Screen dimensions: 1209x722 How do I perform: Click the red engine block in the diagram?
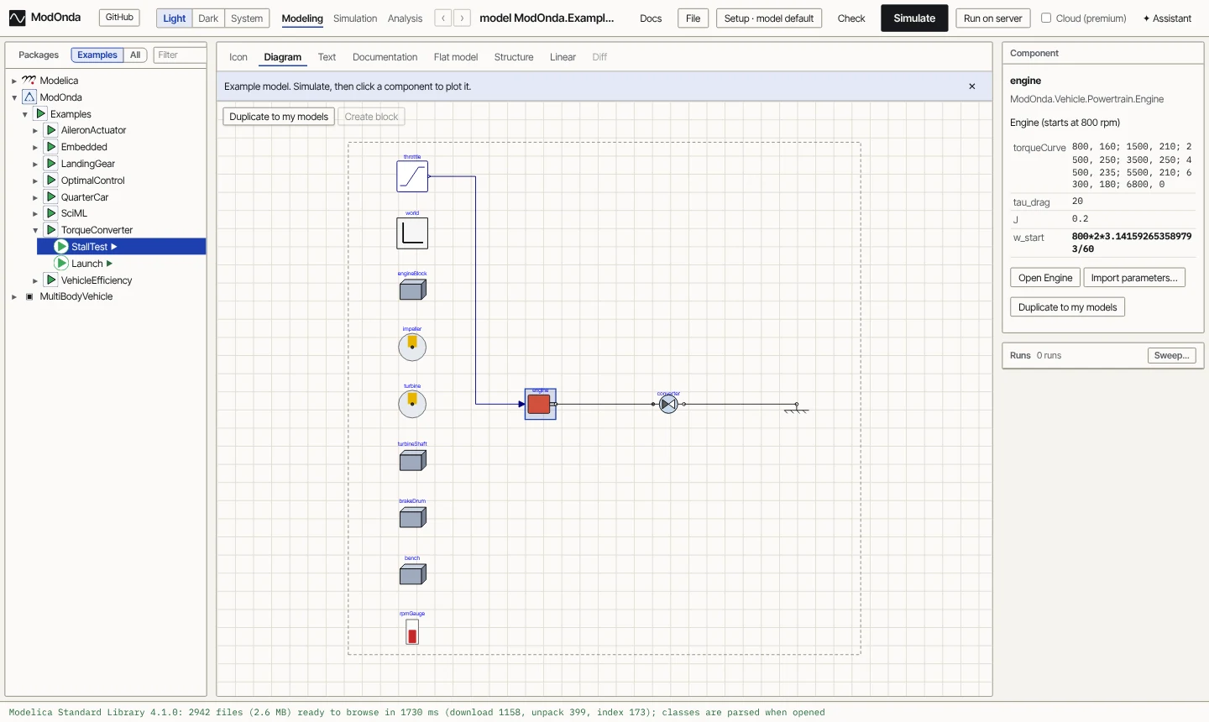tap(540, 404)
